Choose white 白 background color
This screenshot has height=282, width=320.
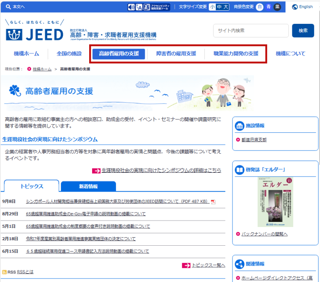[x=259, y=7]
